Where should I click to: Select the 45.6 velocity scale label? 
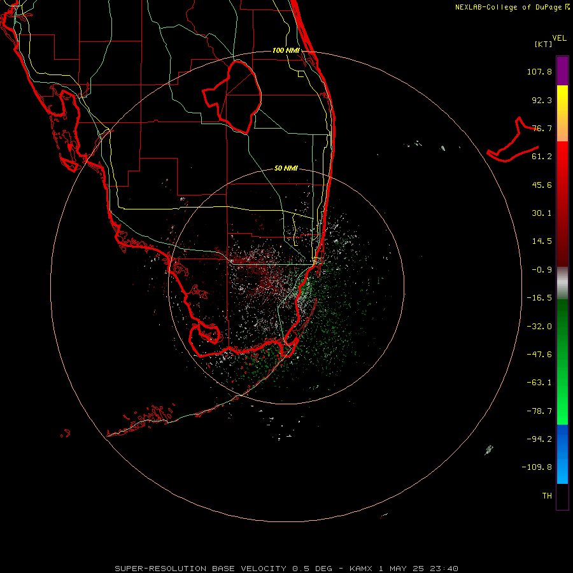[x=542, y=185]
